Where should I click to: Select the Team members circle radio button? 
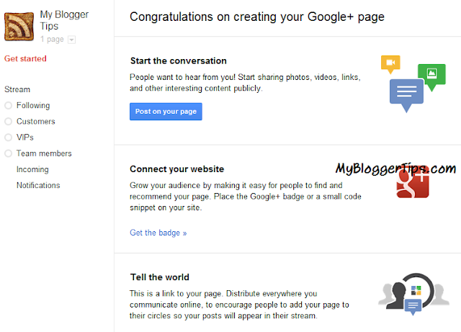(x=8, y=153)
